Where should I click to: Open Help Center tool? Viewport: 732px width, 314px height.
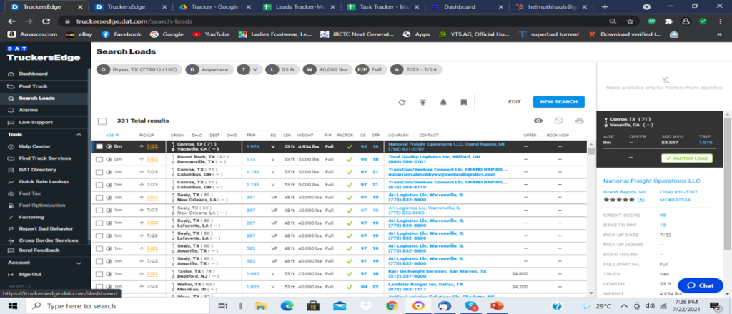[34, 146]
